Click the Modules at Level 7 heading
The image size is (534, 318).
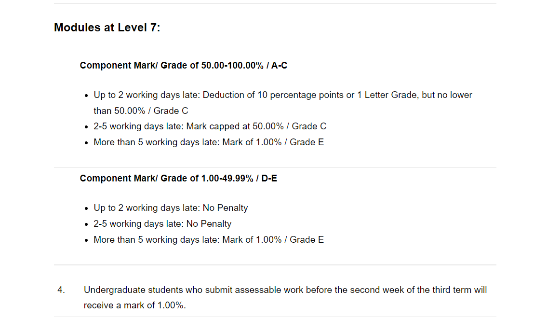click(x=107, y=28)
